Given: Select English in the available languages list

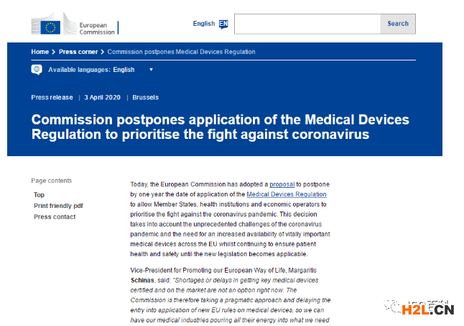Looking at the screenshot, I should pyautogui.click(x=124, y=70).
